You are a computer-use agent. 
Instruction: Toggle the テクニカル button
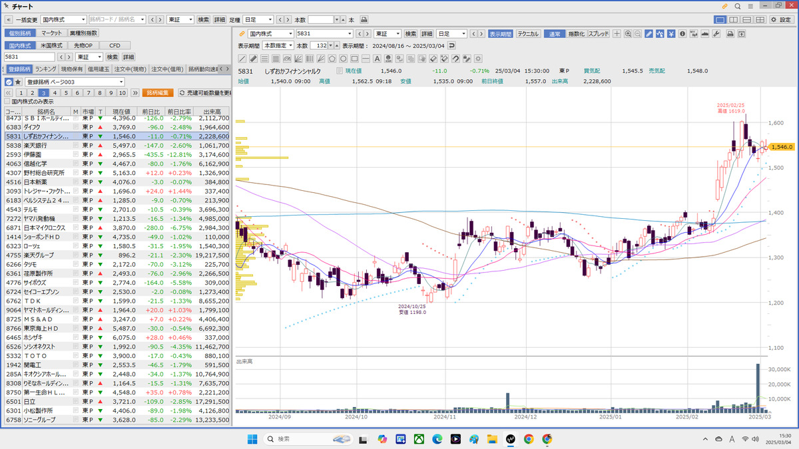pos(529,33)
